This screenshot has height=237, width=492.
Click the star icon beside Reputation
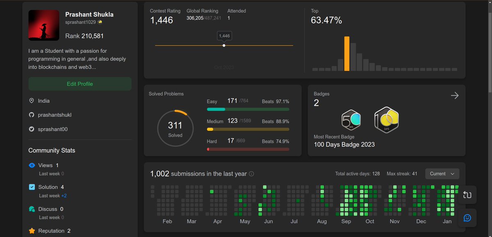click(x=32, y=231)
